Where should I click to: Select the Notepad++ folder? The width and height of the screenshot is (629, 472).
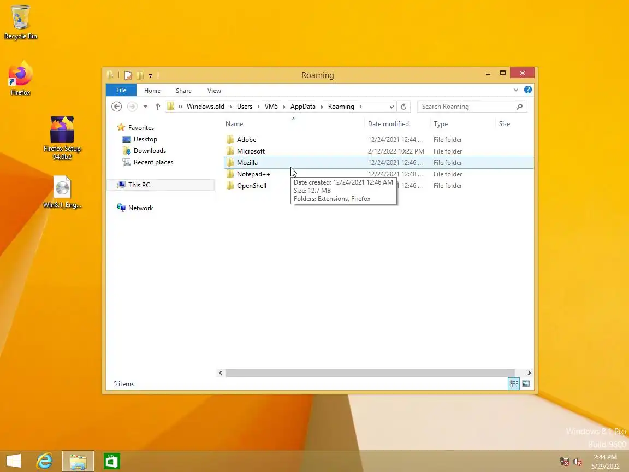253,174
